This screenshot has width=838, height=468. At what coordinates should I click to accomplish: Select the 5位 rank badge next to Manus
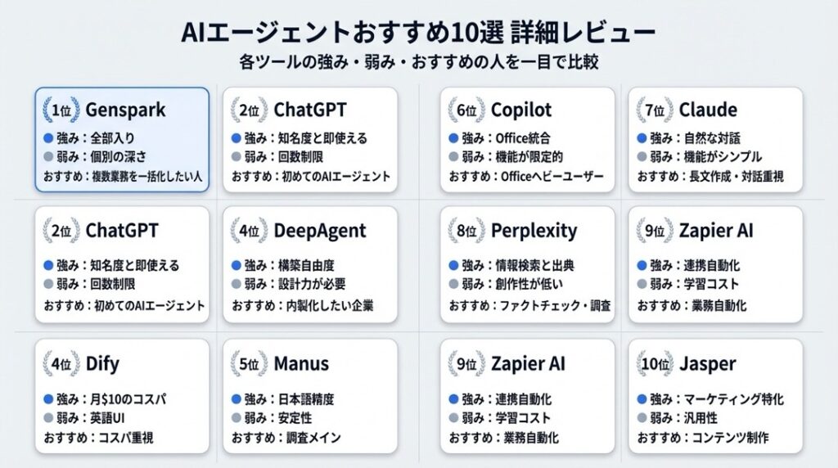tap(250, 363)
